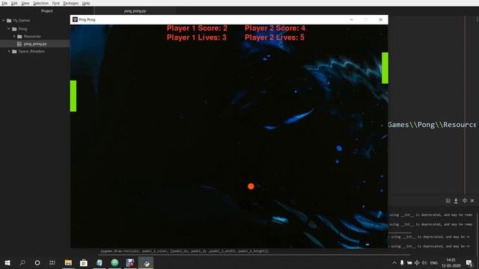Click the pygame.draw.rect code line
The width and height of the screenshot is (479, 269).
[x=185, y=251]
